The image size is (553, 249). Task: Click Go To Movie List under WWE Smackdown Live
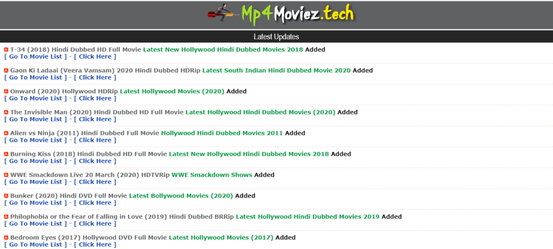(x=35, y=182)
